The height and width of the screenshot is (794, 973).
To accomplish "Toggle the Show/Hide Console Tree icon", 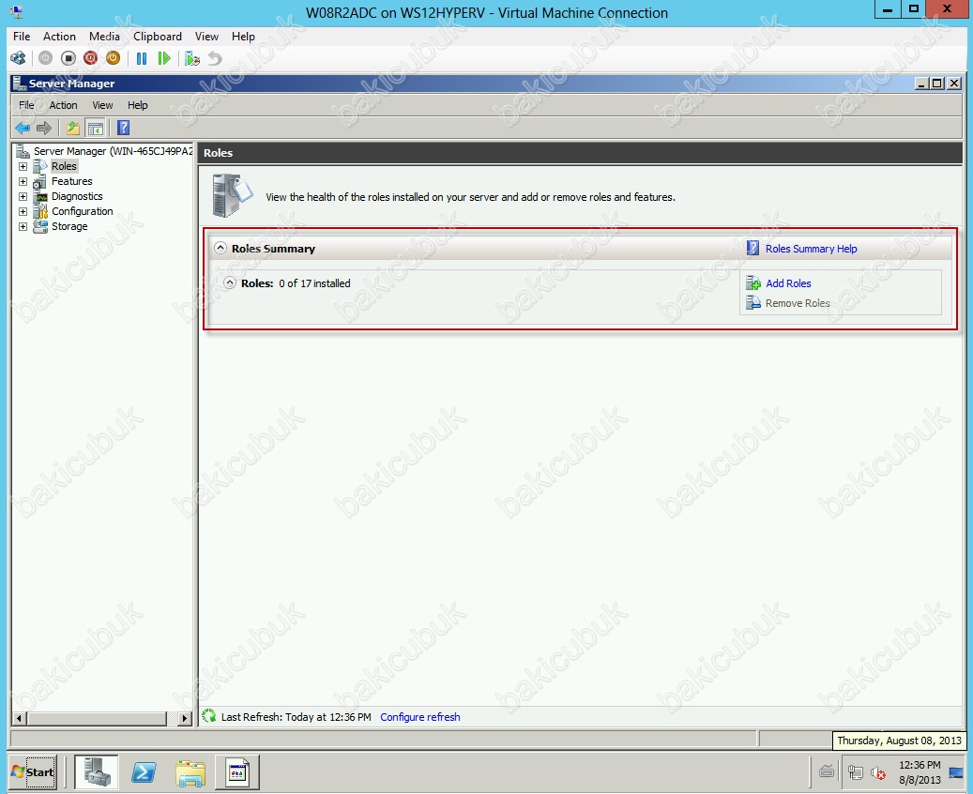I will [x=95, y=128].
